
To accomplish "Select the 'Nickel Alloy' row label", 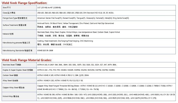I will 11,96.
